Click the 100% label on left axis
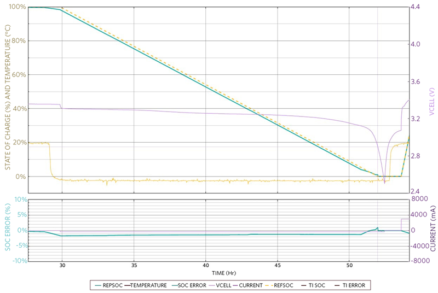438x293 pixels. 18,7
